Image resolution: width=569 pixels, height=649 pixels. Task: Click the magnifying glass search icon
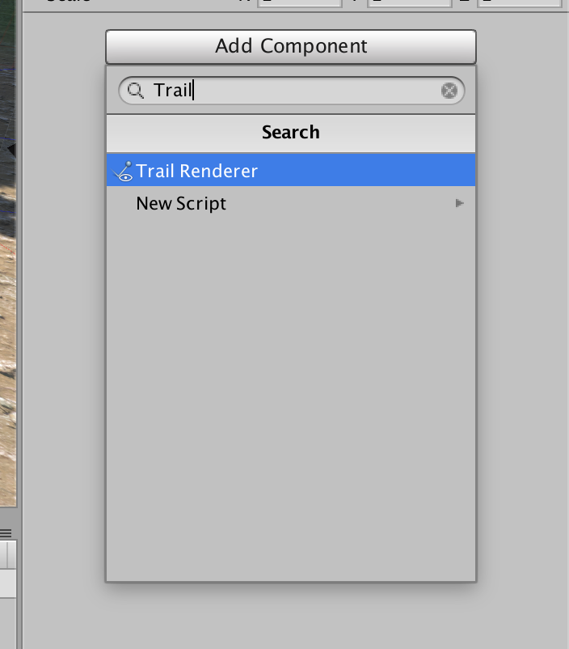[135, 90]
